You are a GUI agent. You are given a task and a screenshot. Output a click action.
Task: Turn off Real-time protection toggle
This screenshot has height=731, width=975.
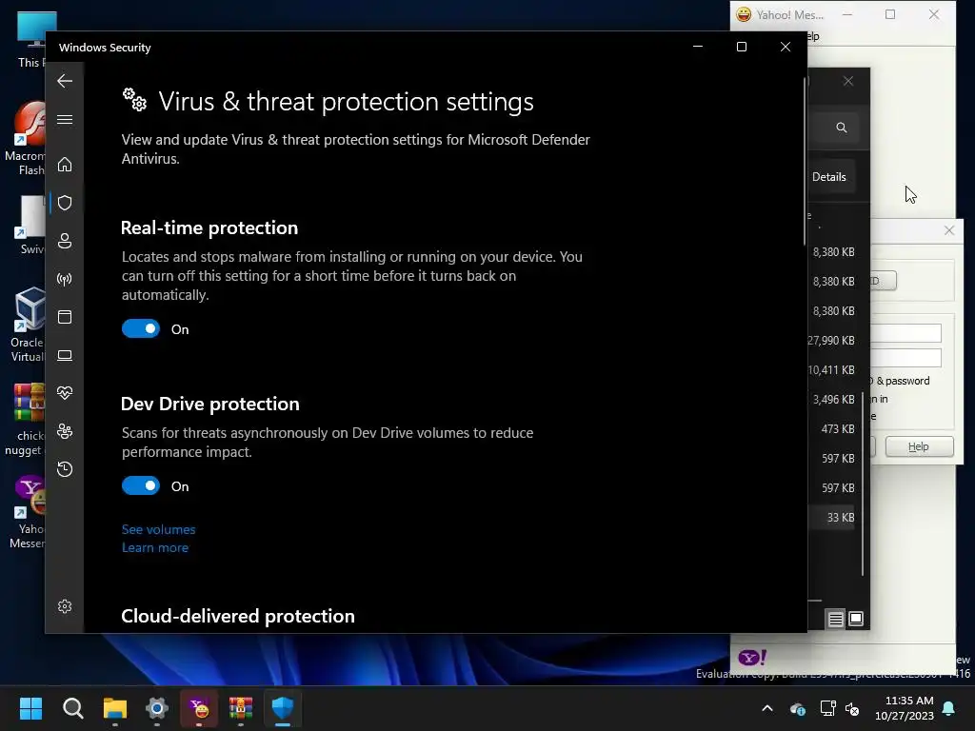(141, 328)
